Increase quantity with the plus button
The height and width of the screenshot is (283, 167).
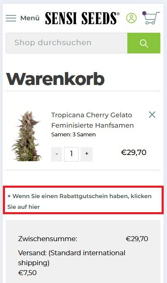click(87, 154)
